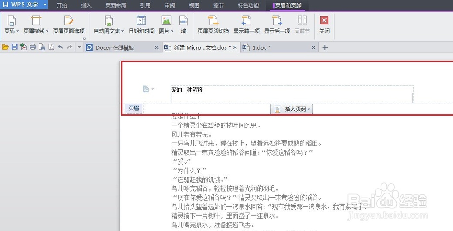Click the open folder icon
Image resolution: width=453 pixels, height=231 pixels.
click(5, 47)
